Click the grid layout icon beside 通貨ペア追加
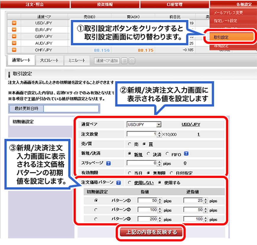 132,61
